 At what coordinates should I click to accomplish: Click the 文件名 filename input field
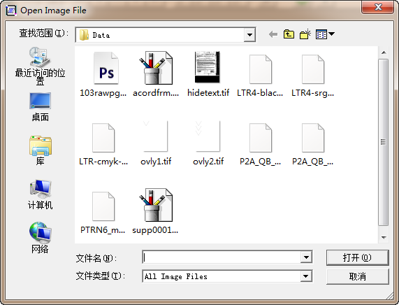pyautogui.click(x=222, y=257)
